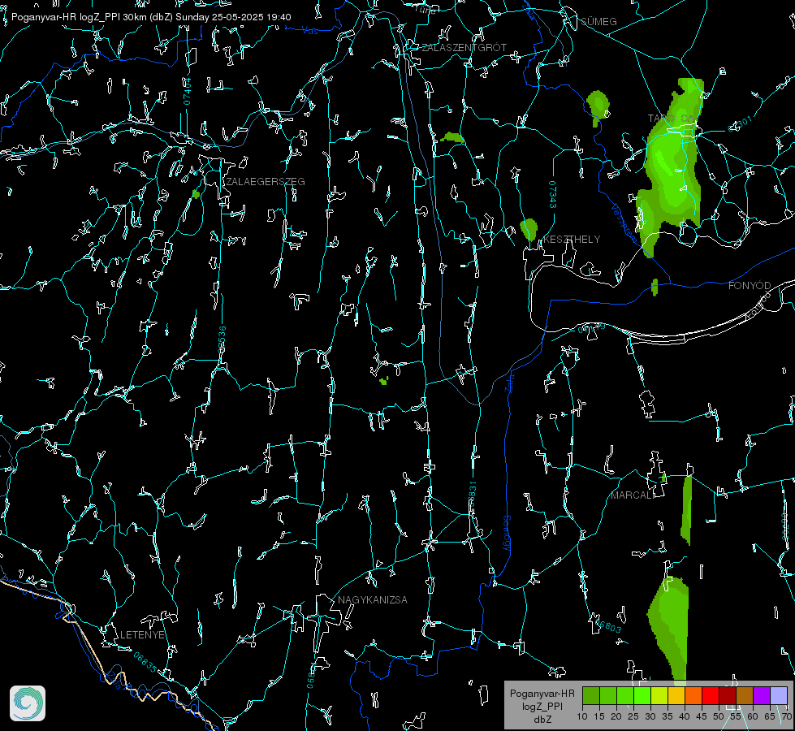
Task: Click the road number label 06835
Action: coord(145,663)
